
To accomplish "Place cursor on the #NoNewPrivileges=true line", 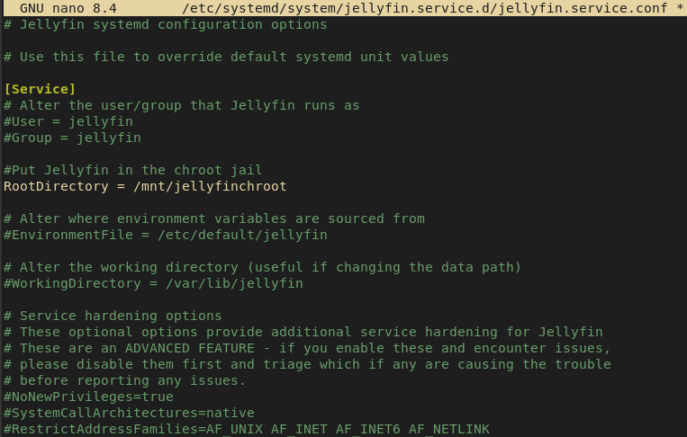I will pyautogui.click(x=88, y=397).
